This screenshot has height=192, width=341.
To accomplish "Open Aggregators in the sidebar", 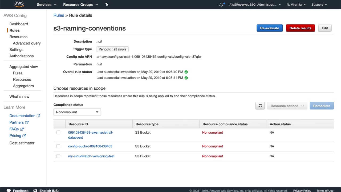I will point(23,86).
